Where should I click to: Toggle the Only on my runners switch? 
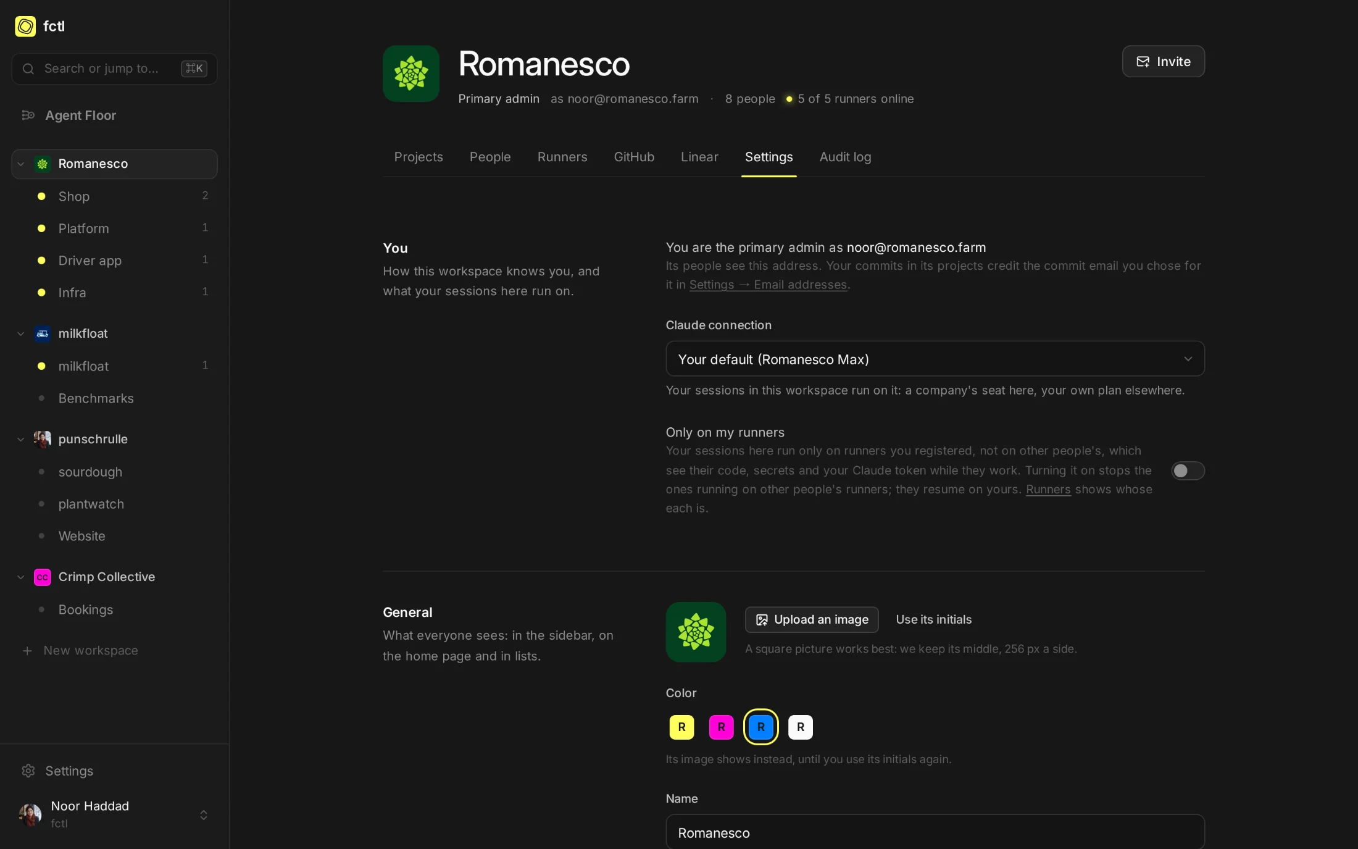1188,471
